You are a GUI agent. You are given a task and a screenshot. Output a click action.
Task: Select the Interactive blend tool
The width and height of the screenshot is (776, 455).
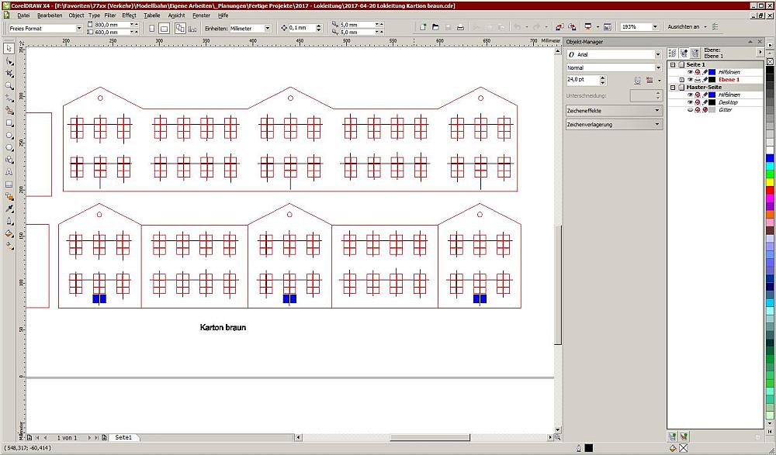9,197
